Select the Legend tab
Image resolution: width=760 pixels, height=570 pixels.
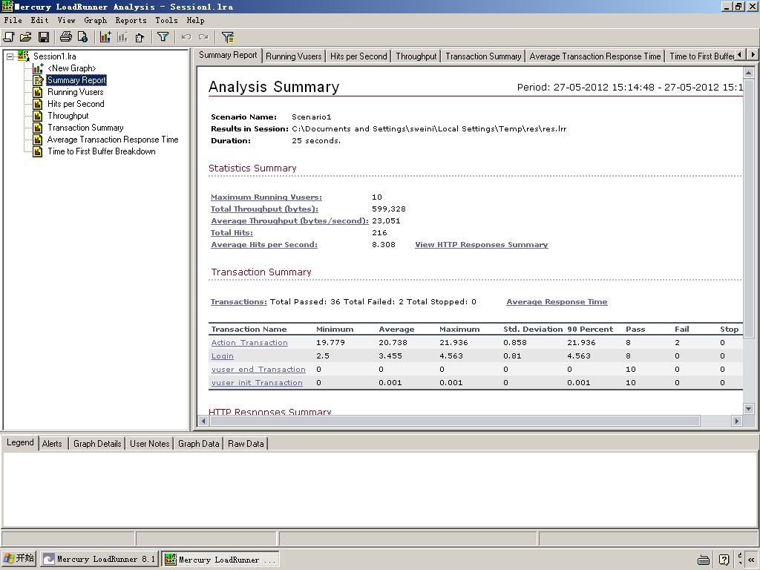point(20,442)
